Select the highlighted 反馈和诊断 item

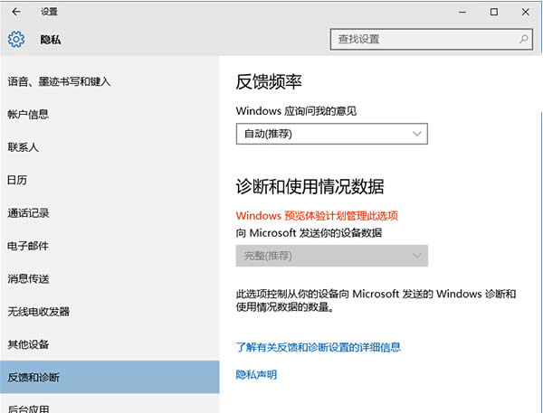point(33,377)
